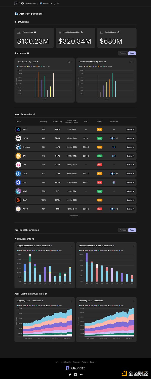The width and height of the screenshot is (151, 379).
Task: Click the plus icon to add tab
Action: coord(58,3)
